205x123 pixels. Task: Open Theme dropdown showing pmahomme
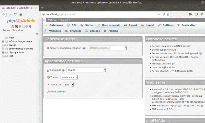69,77
